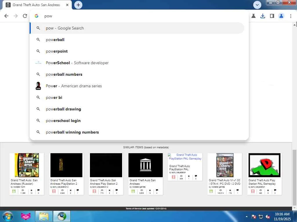The height and width of the screenshot is (222, 297).
Task: Open the Action Center flag icon
Action: click(x=254, y=217)
